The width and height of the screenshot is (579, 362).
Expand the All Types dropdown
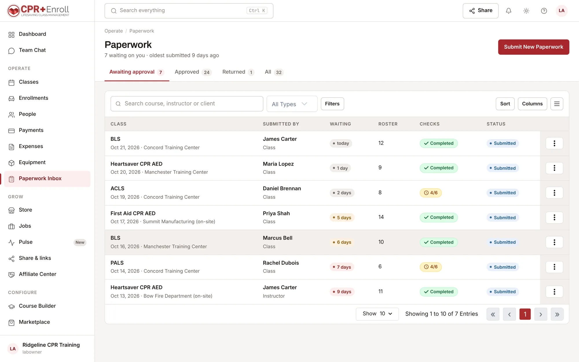pos(292,104)
